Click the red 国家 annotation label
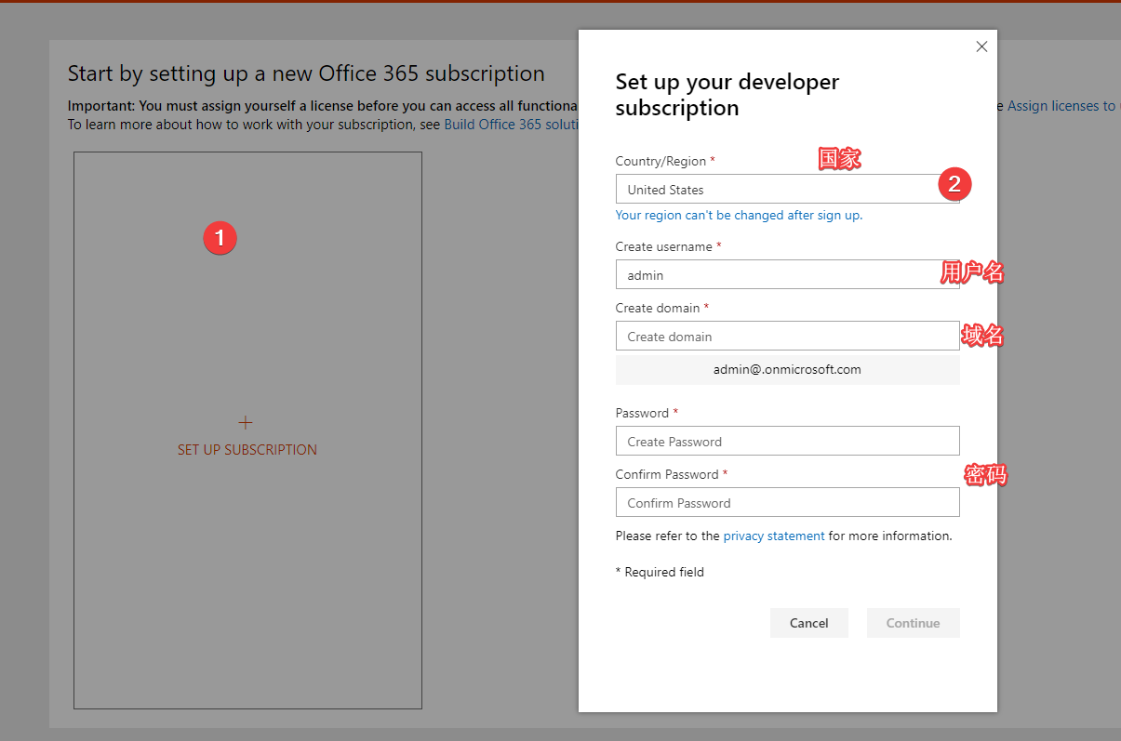Viewport: 1121px width, 741px height. [x=839, y=159]
